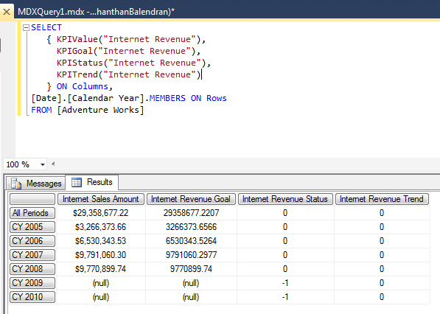Click the 6530343.5264 goal cell
This screenshot has height=314, width=440.
pos(191,241)
